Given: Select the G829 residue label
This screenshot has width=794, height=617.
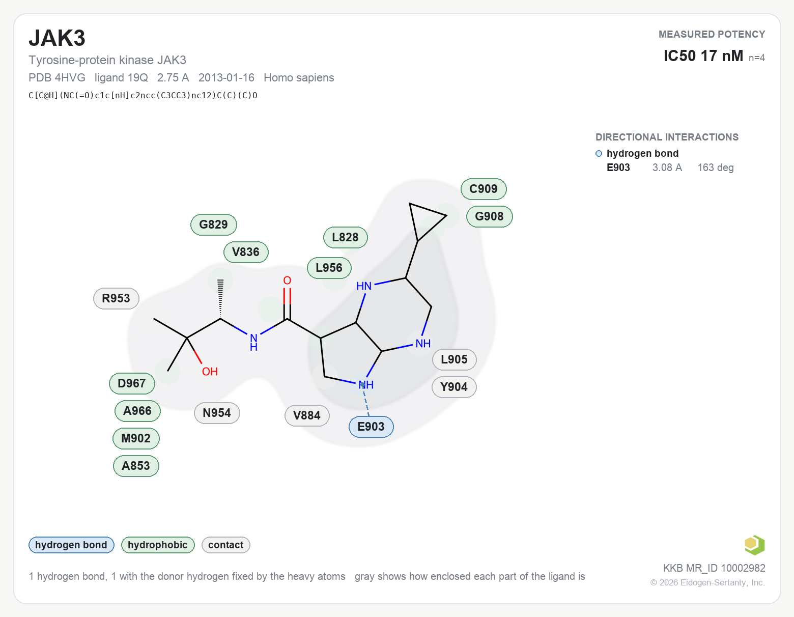Looking at the screenshot, I should click(213, 225).
